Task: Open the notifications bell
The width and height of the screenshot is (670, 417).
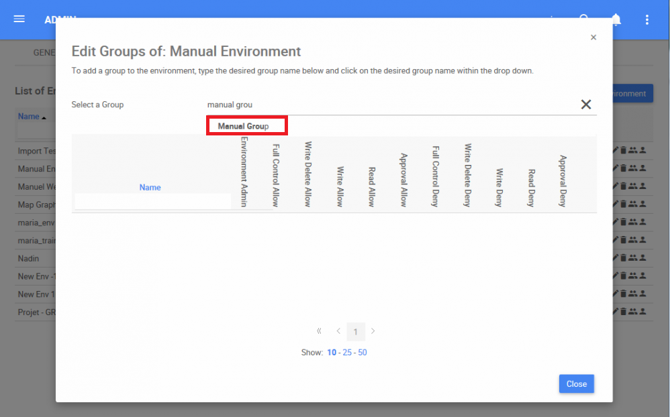Action: click(x=616, y=19)
